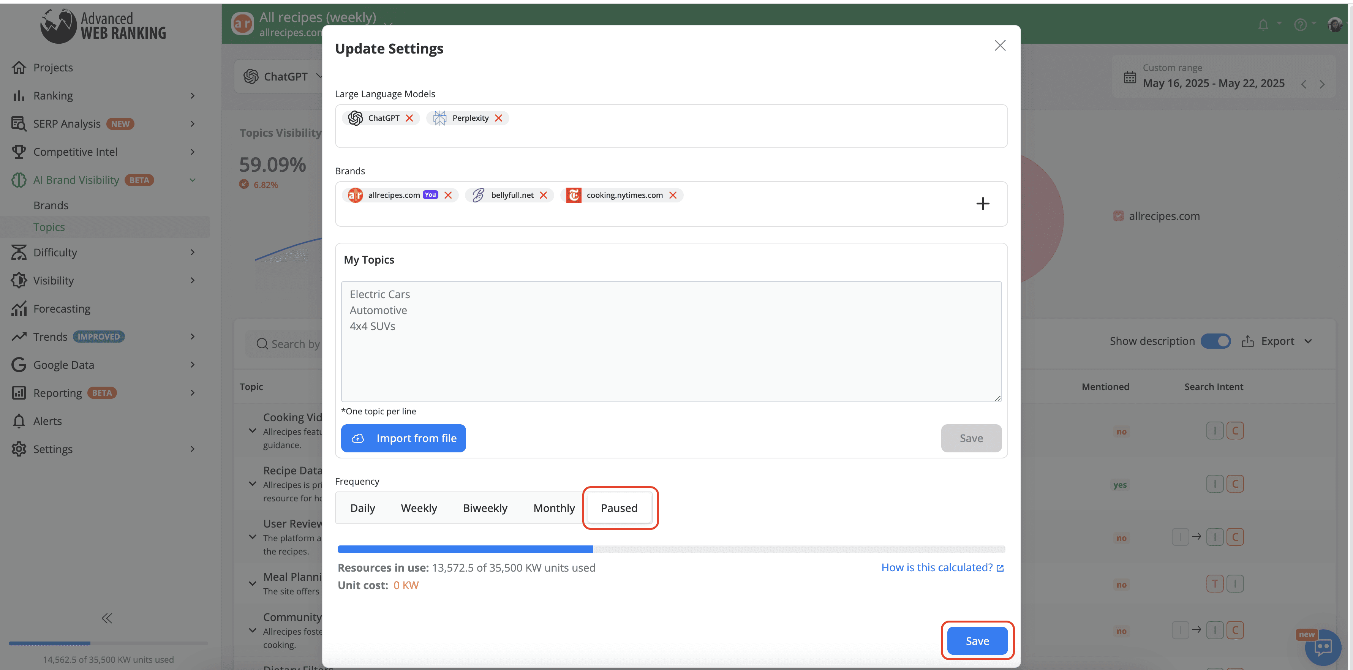
Task: Remove Perplexity from Large Language Models
Action: point(498,118)
